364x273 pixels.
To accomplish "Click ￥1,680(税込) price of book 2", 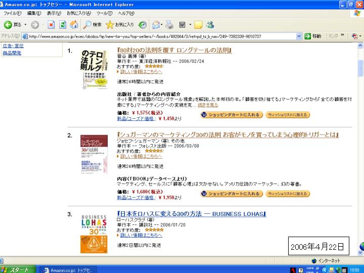I will (x=147, y=192).
